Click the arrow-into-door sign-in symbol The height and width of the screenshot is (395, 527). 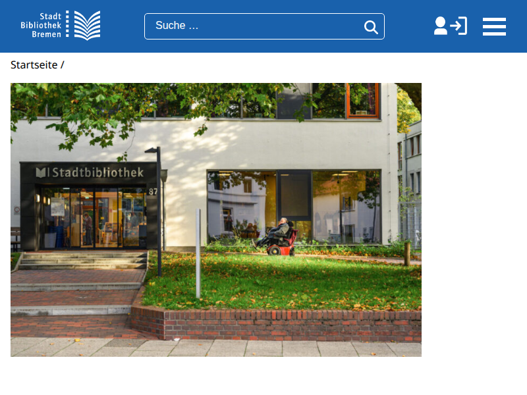pos(458,26)
